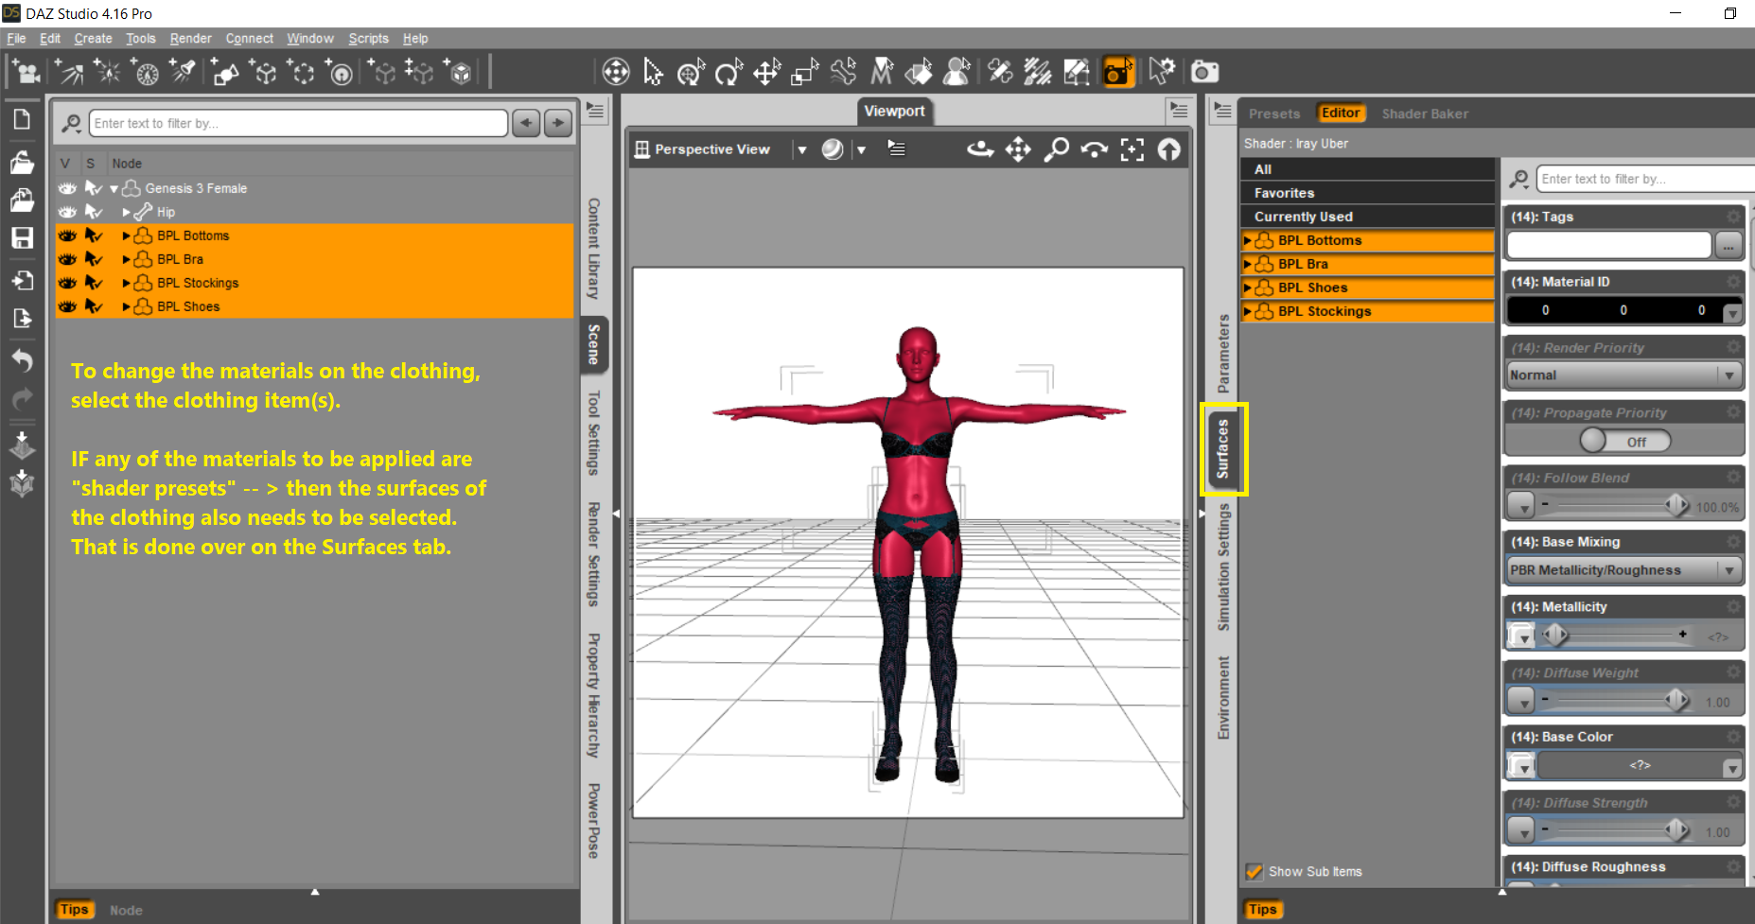Screen dimensions: 1755x924
Task: Click the Scene pane filter text field
Action: (x=298, y=123)
